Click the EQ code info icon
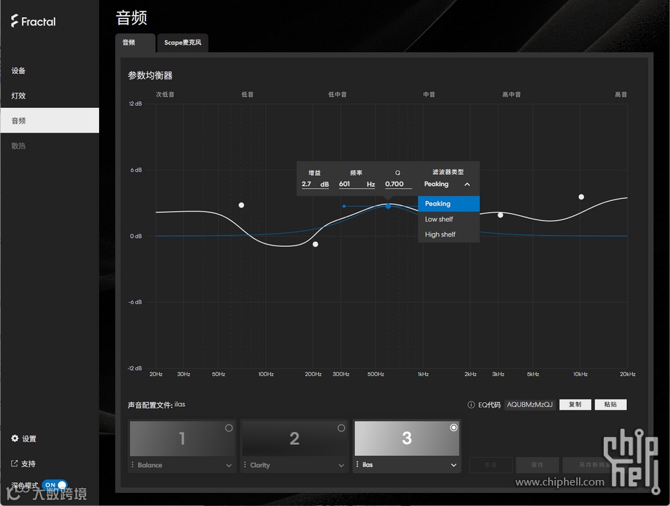The width and height of the screenshot is (670, 506). pyautogui.click(x=471, y=405)
